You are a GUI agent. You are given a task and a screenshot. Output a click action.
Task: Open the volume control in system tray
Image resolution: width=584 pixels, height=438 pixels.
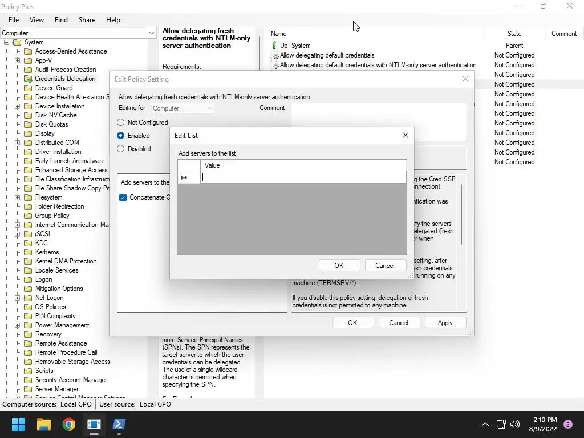(x=515, y=424)
